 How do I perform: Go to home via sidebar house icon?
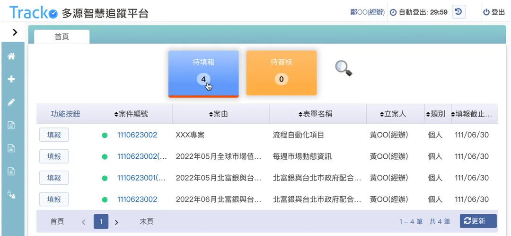pos(11,56)
